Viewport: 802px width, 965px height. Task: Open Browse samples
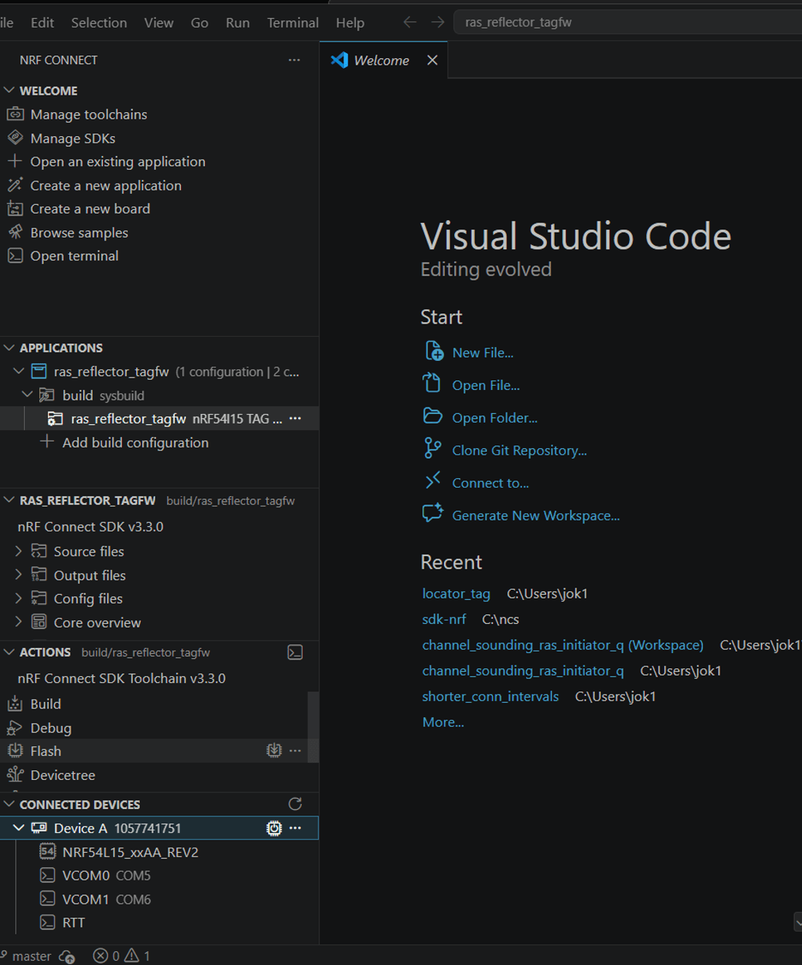(79, 233)
